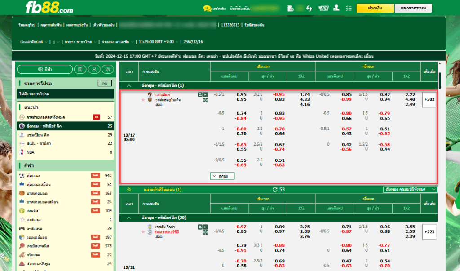The image size is (460, 271).
Task: Click the 'ลบ' delete favorites button
Action: pos(105,84)
